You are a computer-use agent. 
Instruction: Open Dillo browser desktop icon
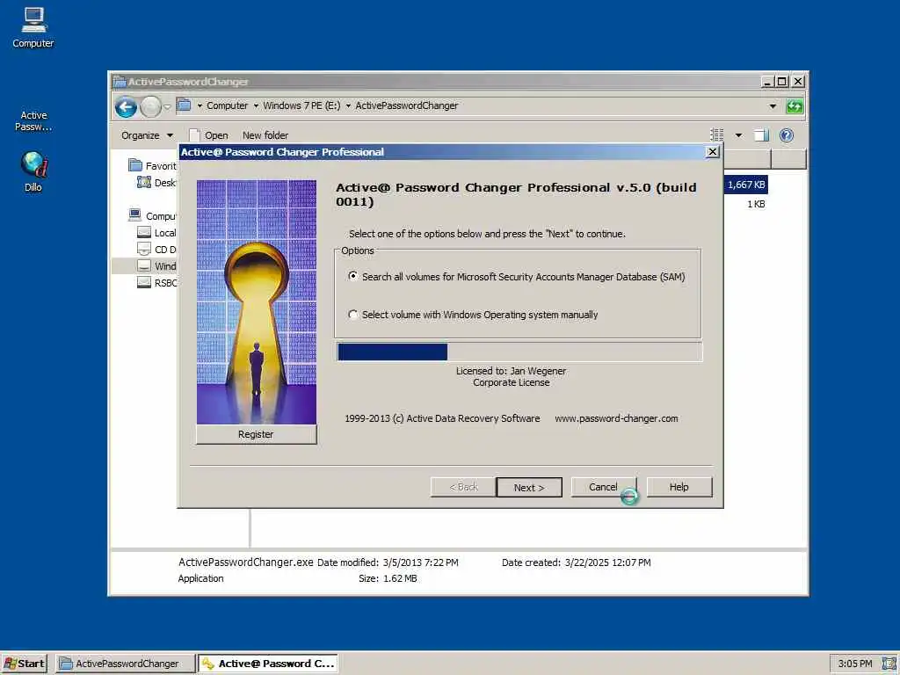pyautogui.click(x=33, y=171)
